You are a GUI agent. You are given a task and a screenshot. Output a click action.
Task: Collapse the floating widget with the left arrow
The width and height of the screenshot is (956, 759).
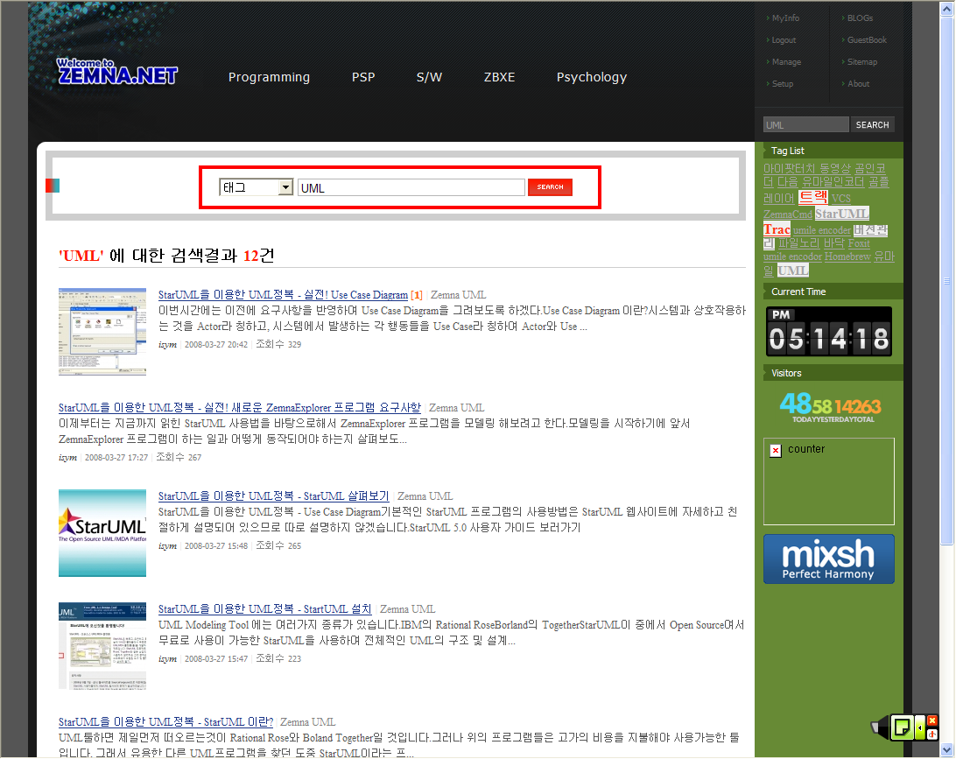(920, 727)
